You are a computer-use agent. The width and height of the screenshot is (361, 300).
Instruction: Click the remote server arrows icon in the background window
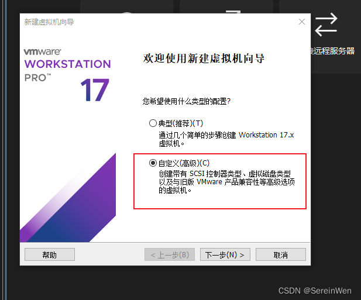[x=326, y=25]
